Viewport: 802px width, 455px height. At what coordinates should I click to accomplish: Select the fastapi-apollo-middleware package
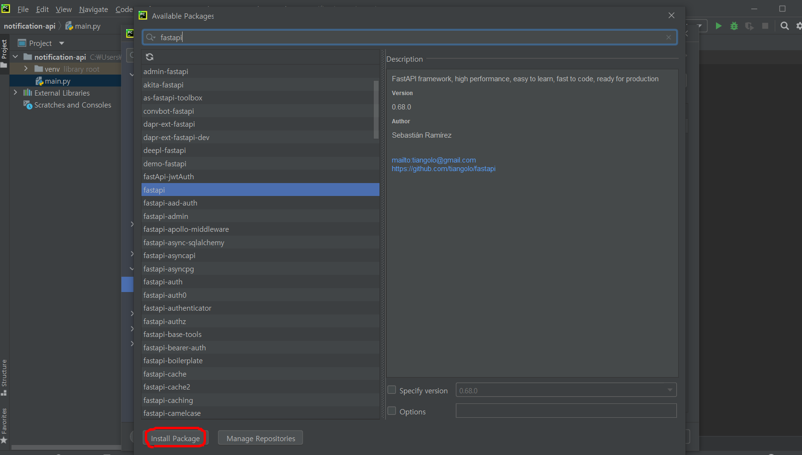[x=260, y=229]
